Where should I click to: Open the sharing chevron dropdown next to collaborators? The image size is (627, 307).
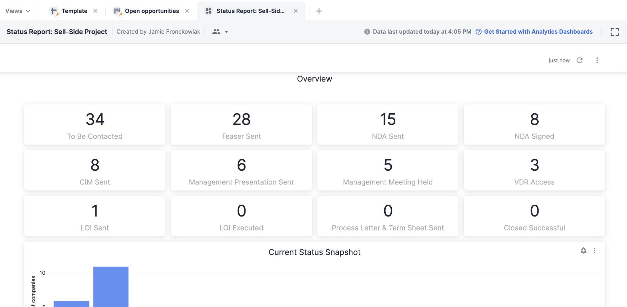point(226,32)
